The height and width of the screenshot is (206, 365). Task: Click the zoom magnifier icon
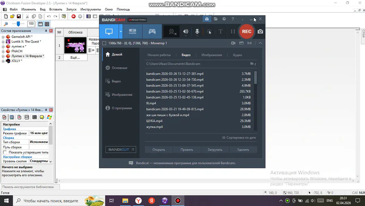coord(6,24)
